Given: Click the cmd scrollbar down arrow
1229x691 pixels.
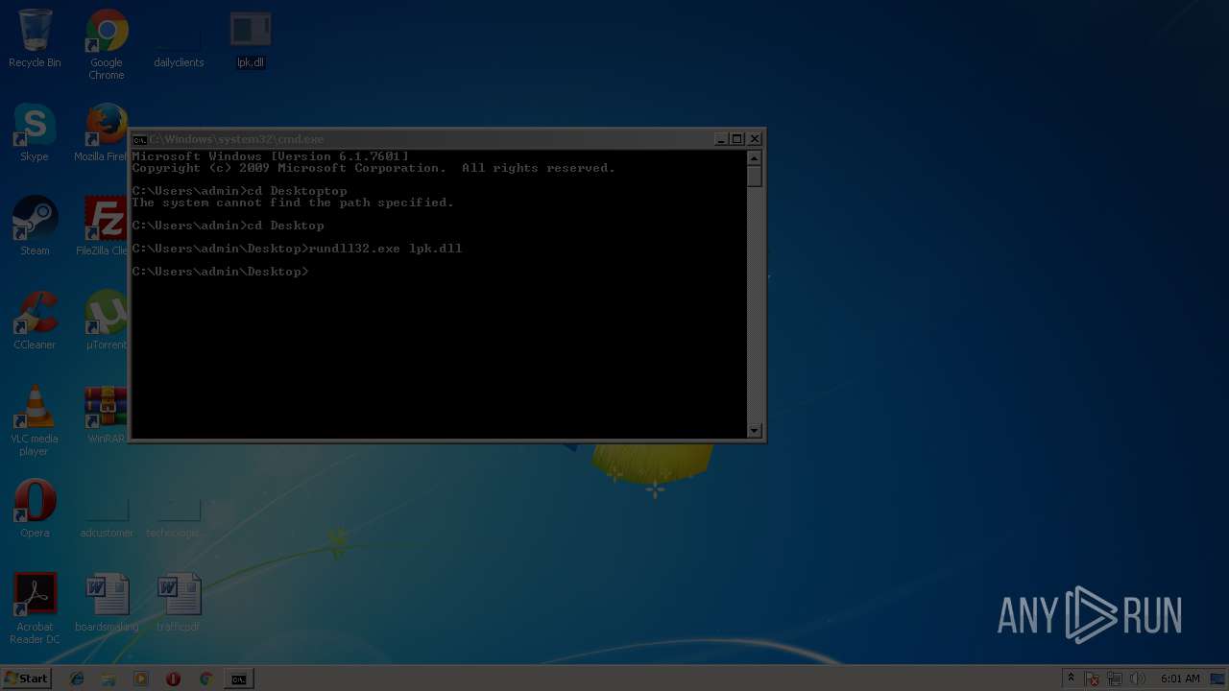Looking at the screenshot, I should coord(755,430).
